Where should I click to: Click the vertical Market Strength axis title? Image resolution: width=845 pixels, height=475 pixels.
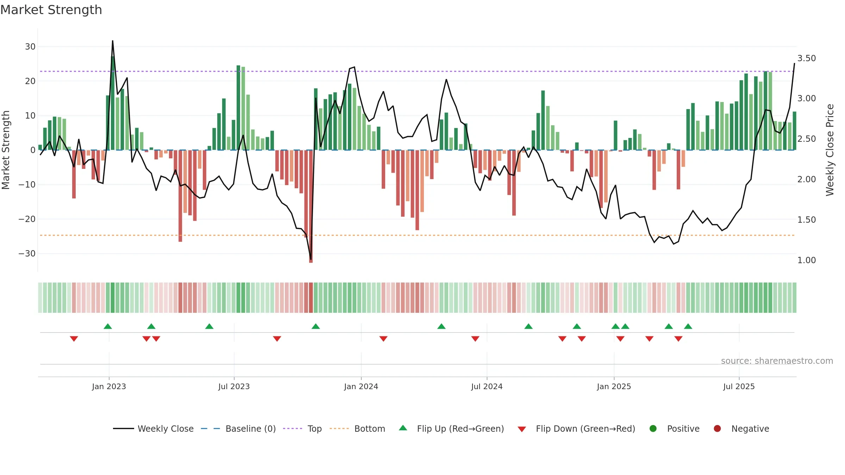point(6,150)
